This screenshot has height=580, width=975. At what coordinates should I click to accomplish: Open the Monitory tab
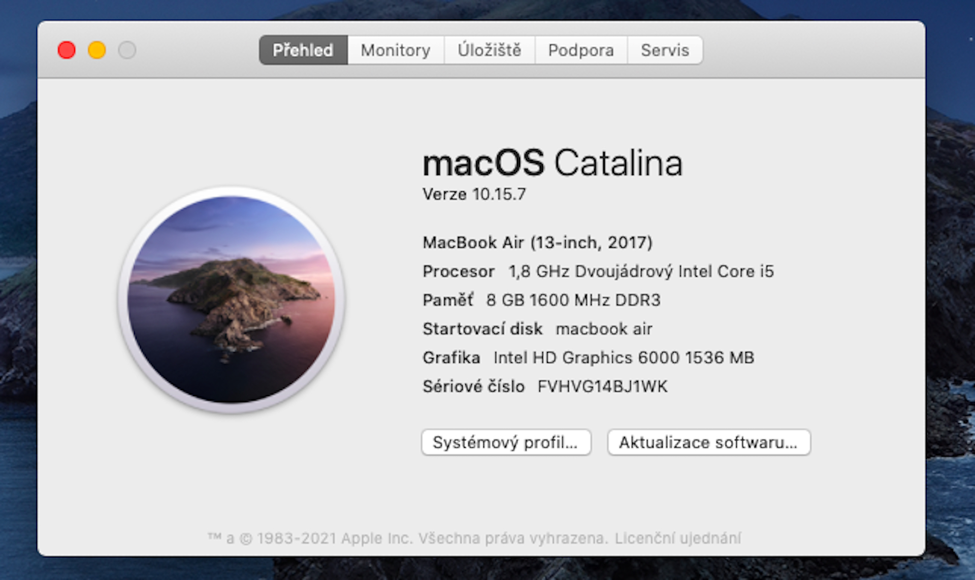pyautogui.click(x=396, y=50)
